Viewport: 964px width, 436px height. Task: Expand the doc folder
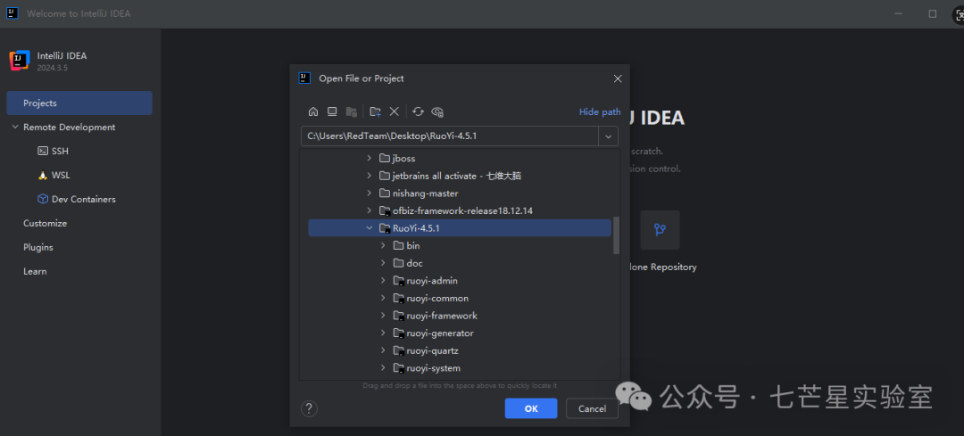[383, 263]
